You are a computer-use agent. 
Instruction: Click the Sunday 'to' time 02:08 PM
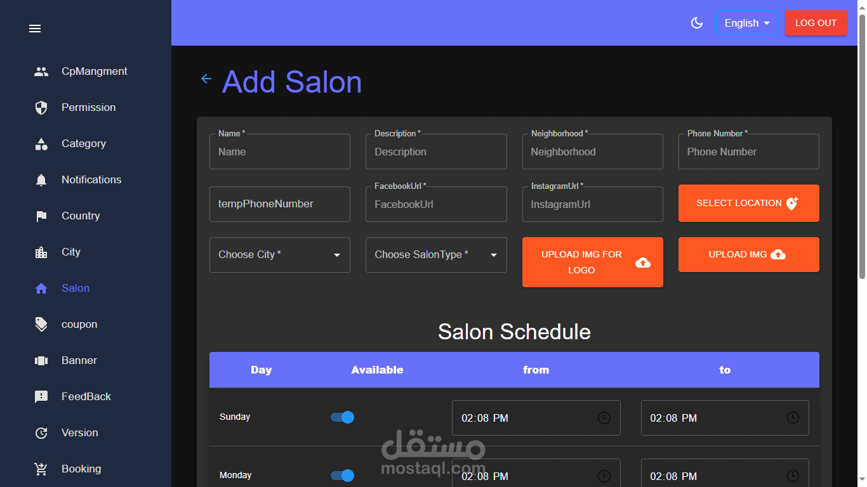(673, 419)
